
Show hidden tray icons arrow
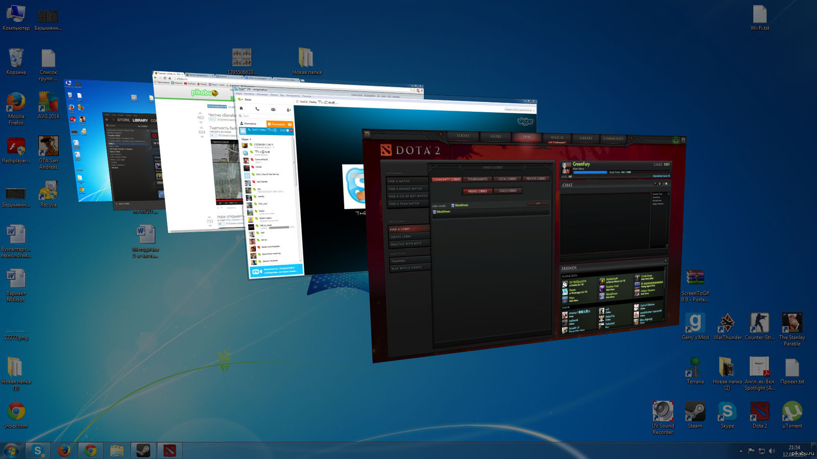click(x=741, y=451)
